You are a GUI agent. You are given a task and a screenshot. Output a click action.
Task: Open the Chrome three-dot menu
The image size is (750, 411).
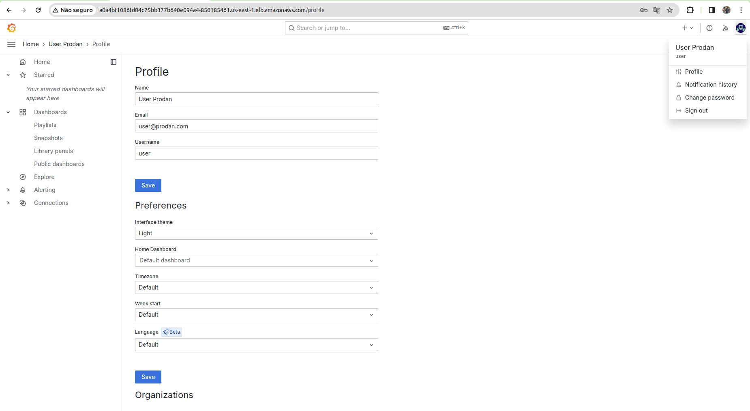click(x=741, y=10)
